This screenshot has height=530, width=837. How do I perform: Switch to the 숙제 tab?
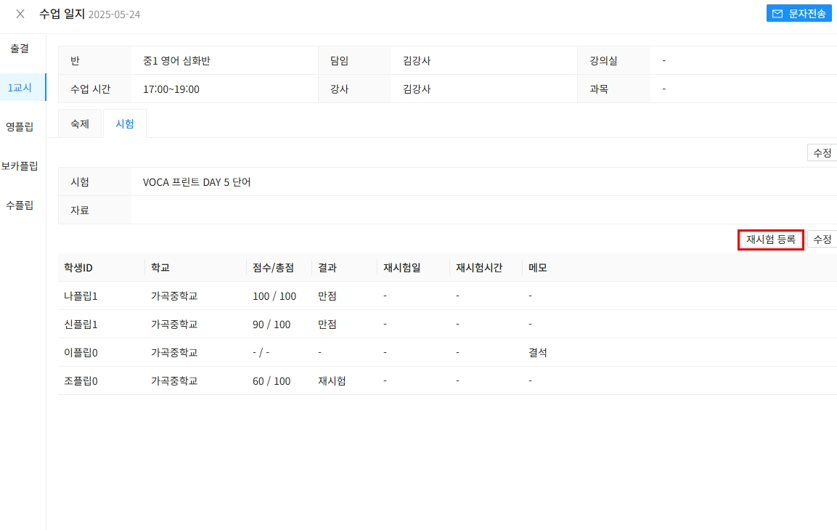pyautogui.click(x=80, y=124)
